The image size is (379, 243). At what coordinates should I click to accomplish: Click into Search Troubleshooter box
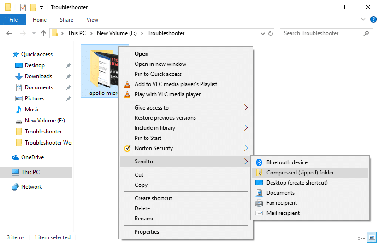[323, 33]
